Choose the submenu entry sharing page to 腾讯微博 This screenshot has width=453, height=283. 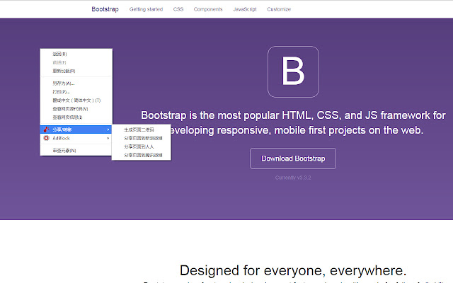(142, 155)
